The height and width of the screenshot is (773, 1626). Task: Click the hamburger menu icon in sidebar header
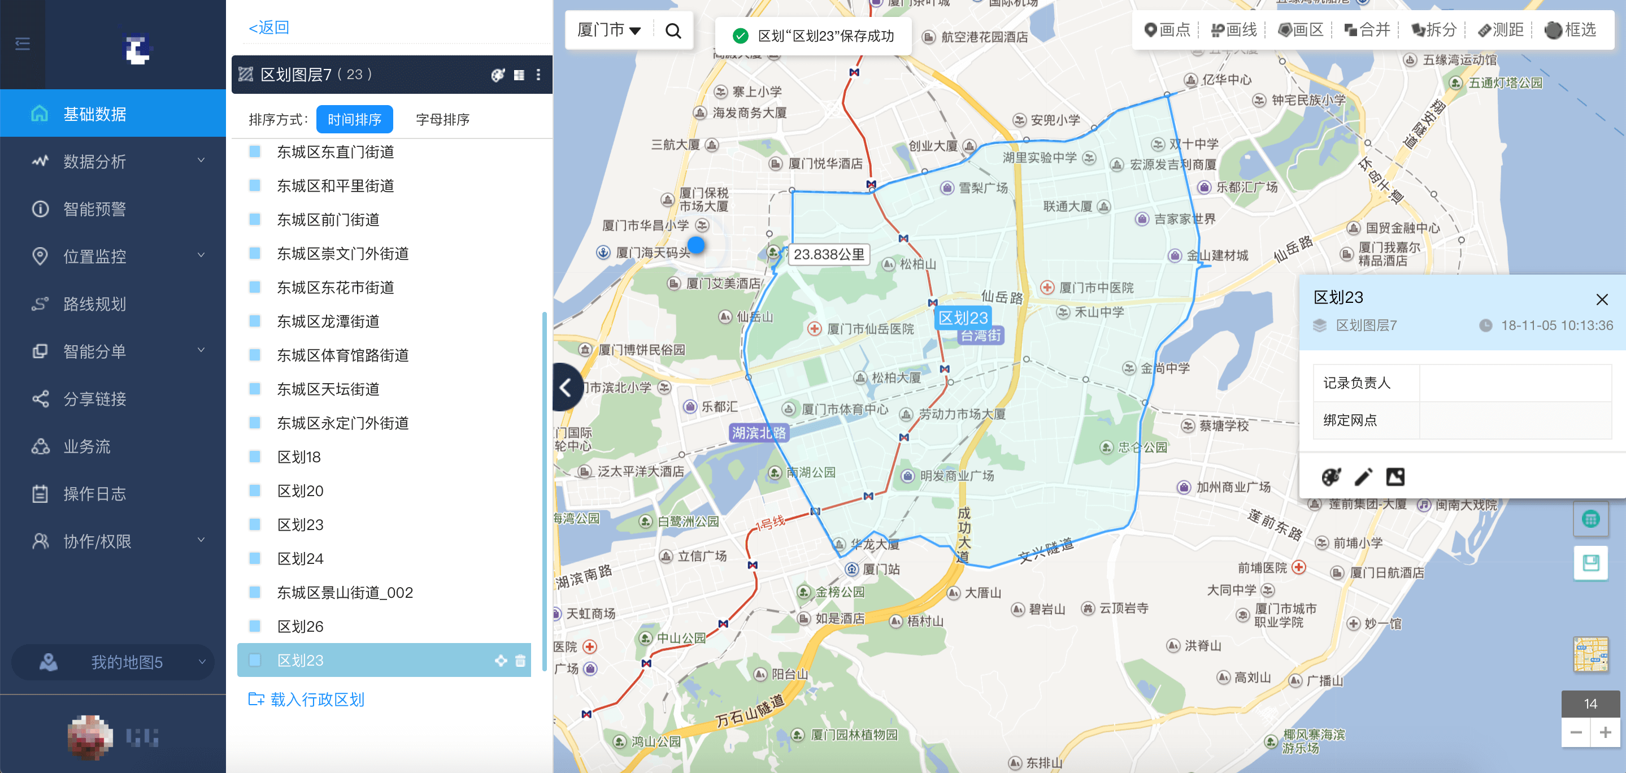point(23,44)
